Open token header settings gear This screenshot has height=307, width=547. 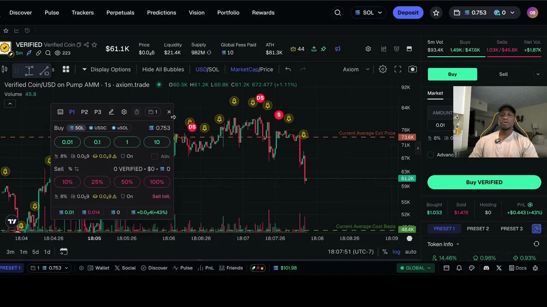click(x=368, y=49)
